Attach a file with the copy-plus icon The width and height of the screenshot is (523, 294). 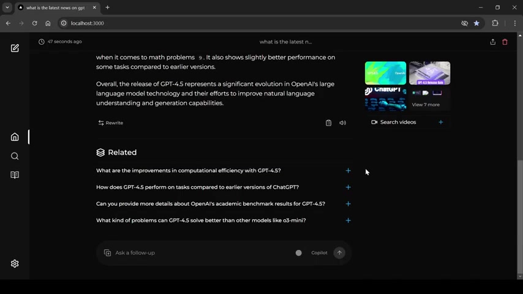107,252
